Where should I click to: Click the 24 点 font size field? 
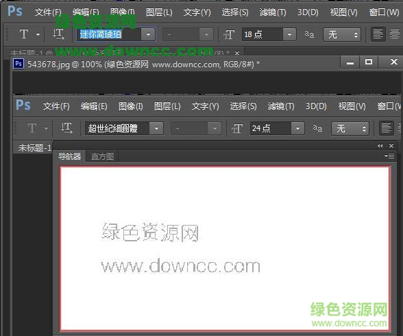click(x=270, y=128)
